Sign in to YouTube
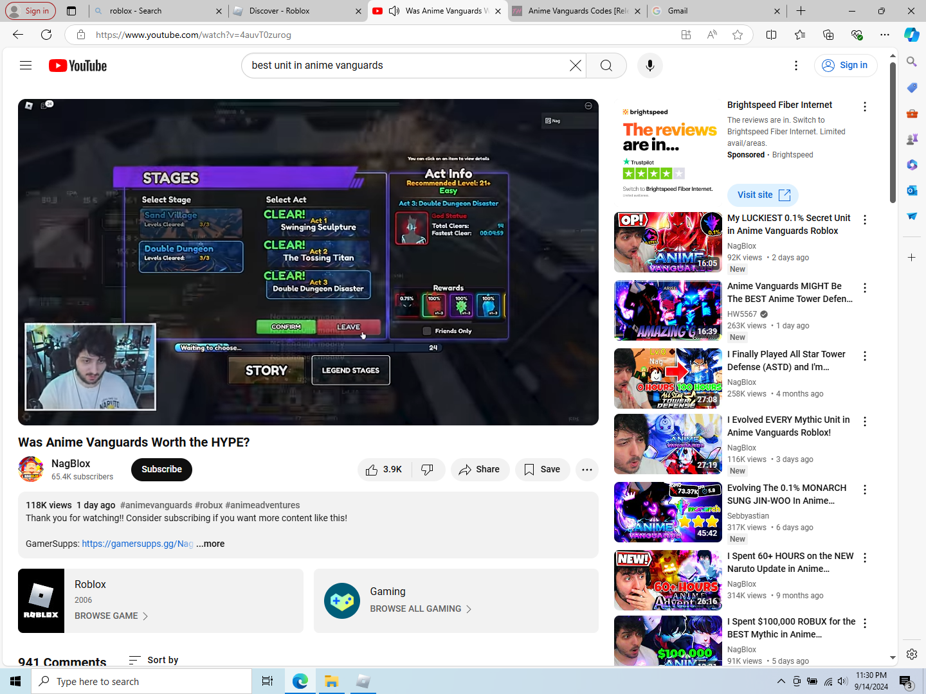Viewport: 926px width, 694px height. coord(846,66)
